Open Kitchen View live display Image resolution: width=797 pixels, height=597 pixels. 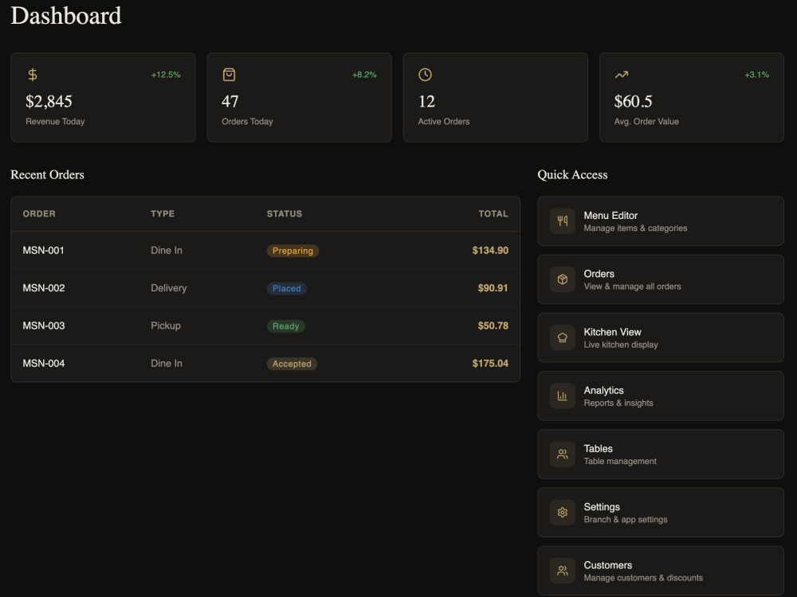click(660, 338)
